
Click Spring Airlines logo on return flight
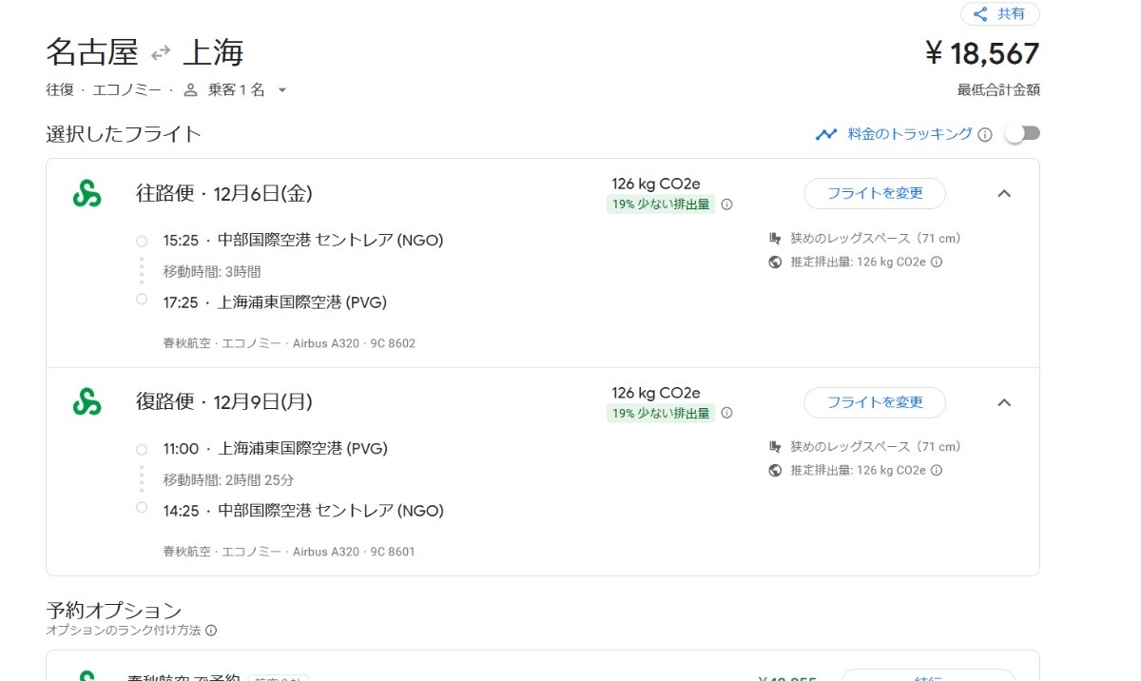(x=87, y=401)
